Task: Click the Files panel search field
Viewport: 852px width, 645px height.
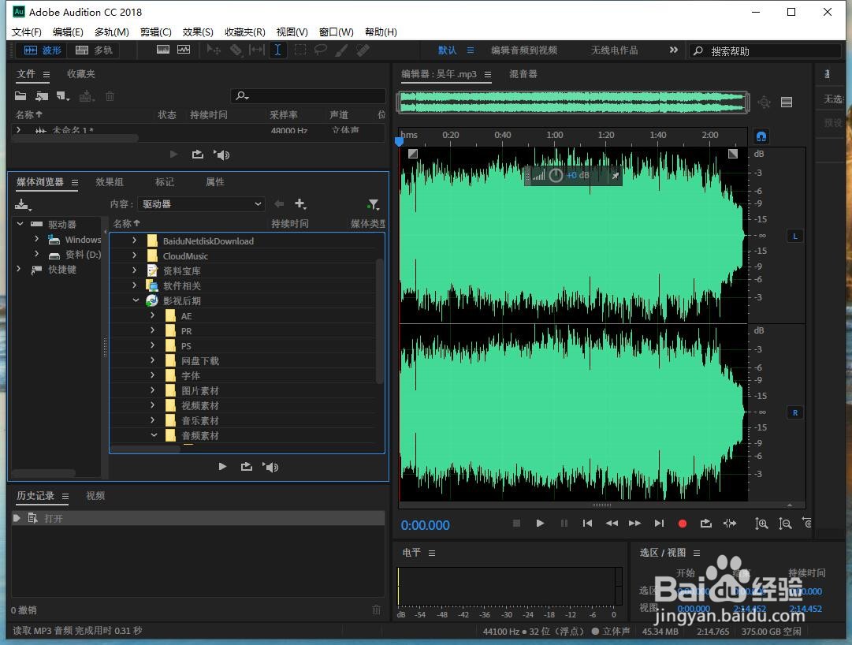Action: 308,96
